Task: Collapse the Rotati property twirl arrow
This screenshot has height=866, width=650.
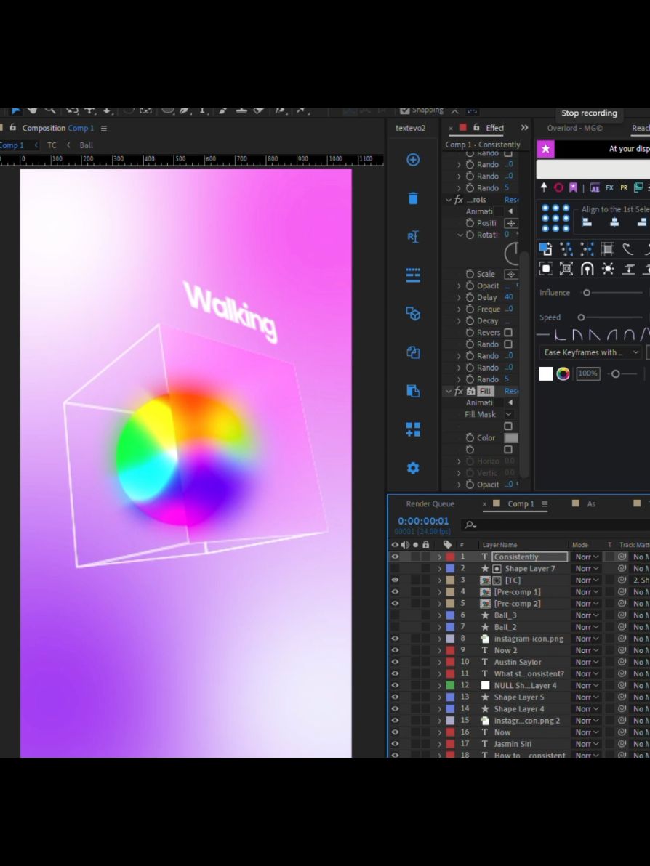Action: pos(460,235)
